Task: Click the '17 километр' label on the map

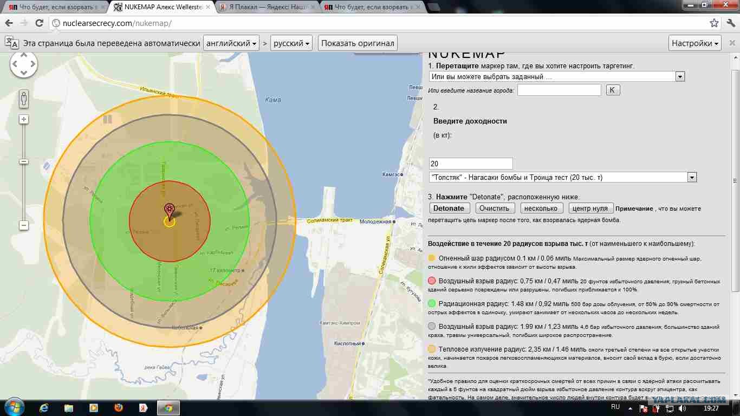Action: 224,270
